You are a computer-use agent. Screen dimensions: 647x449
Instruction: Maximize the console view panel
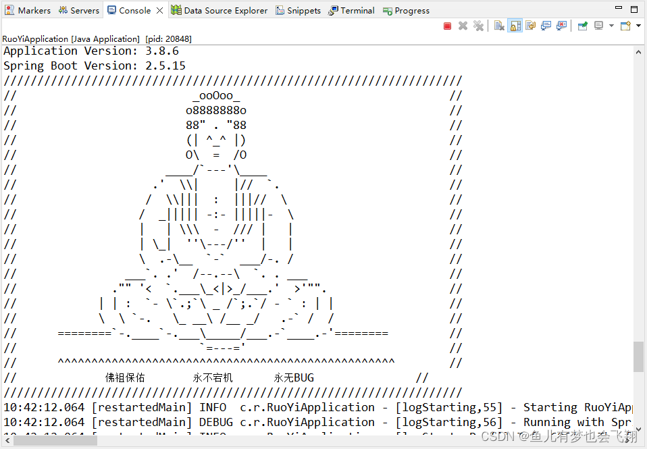(634, 9)
